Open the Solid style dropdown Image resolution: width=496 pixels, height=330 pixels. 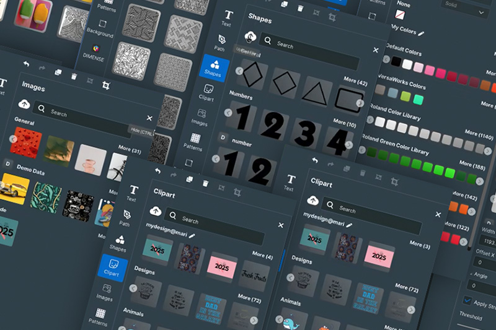click(464, 11)
